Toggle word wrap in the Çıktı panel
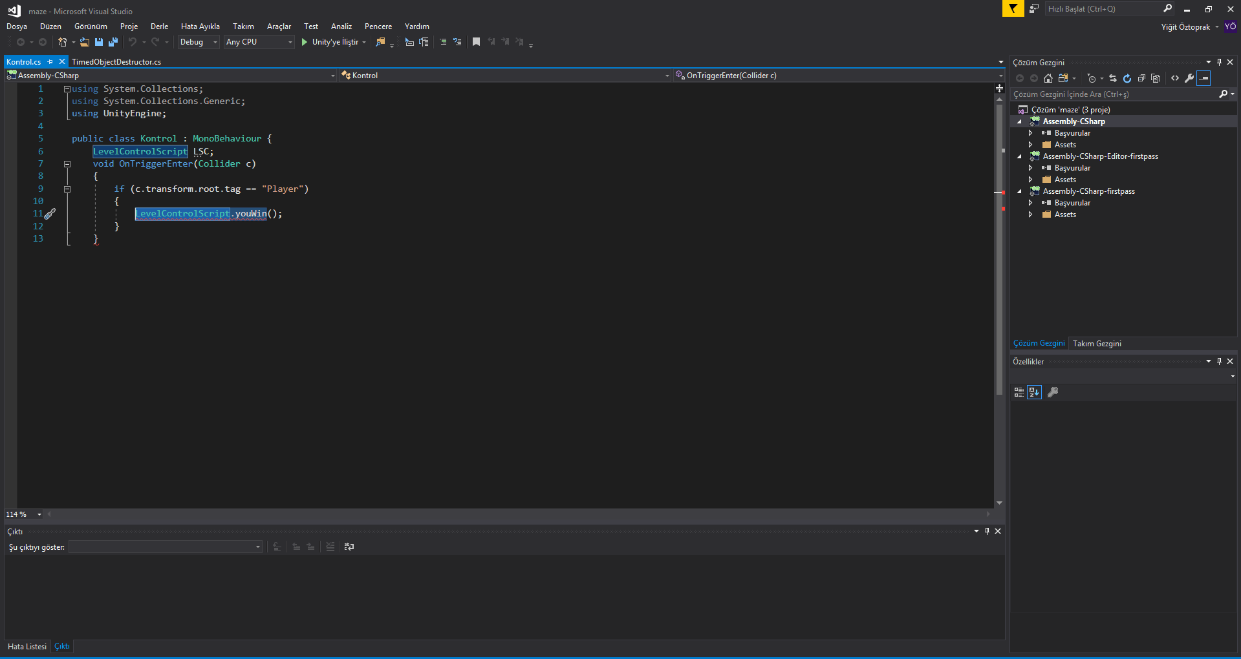 click(349, 547)
